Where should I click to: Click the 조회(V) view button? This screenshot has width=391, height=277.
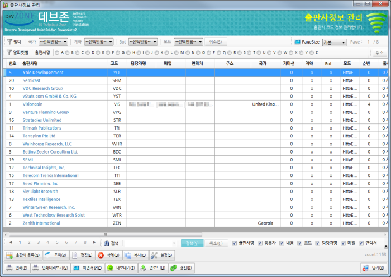[56, 255]
